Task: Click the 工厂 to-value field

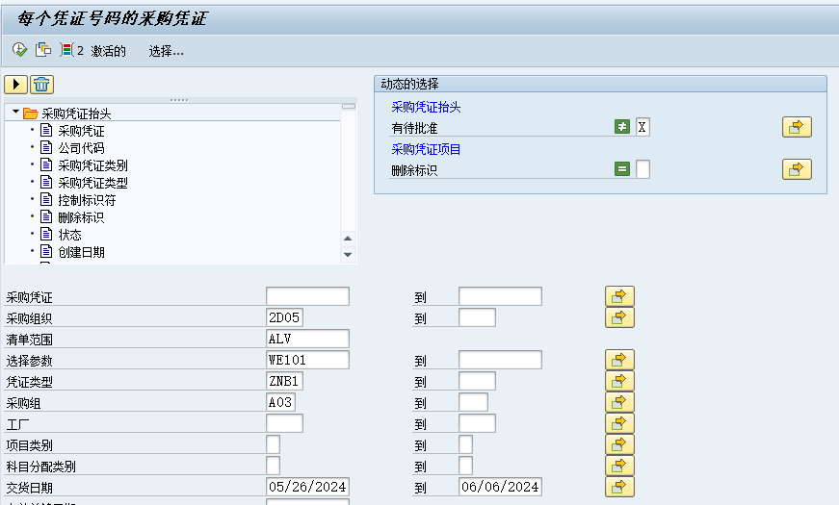Action: (x=477, y=423)
